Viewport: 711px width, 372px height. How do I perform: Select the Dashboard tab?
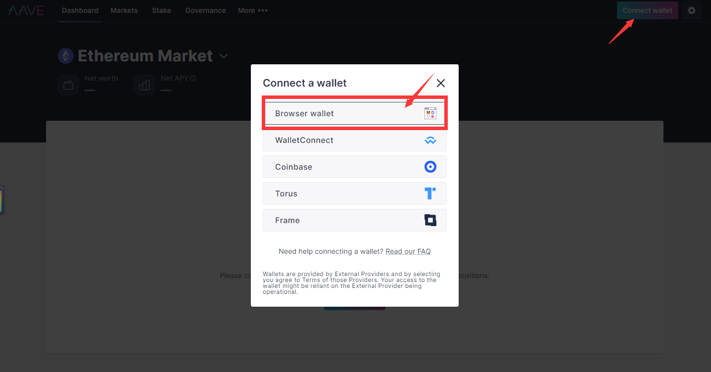80,10
